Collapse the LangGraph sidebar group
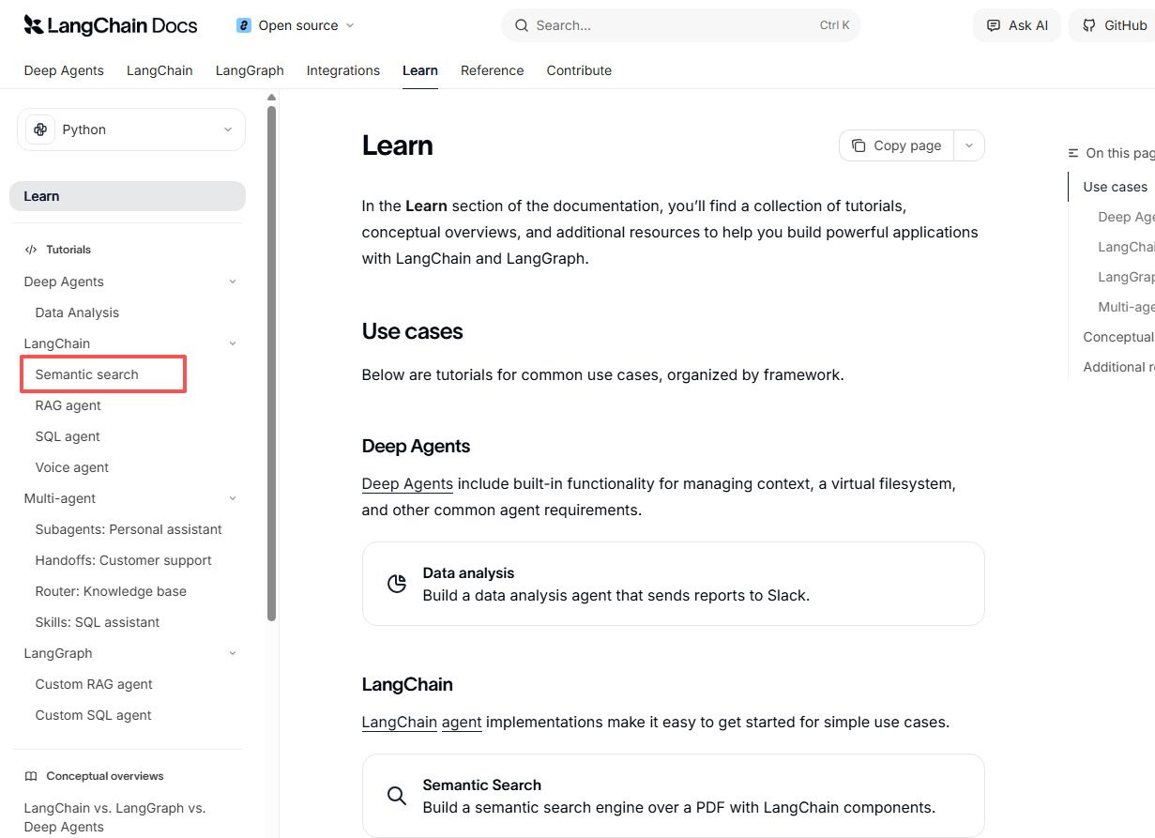 [x=233, y=653]
